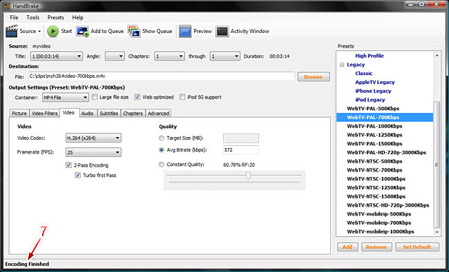Click the presets scroll up arrow
This screenshot has width=449, height=272.
click(437, 55)
